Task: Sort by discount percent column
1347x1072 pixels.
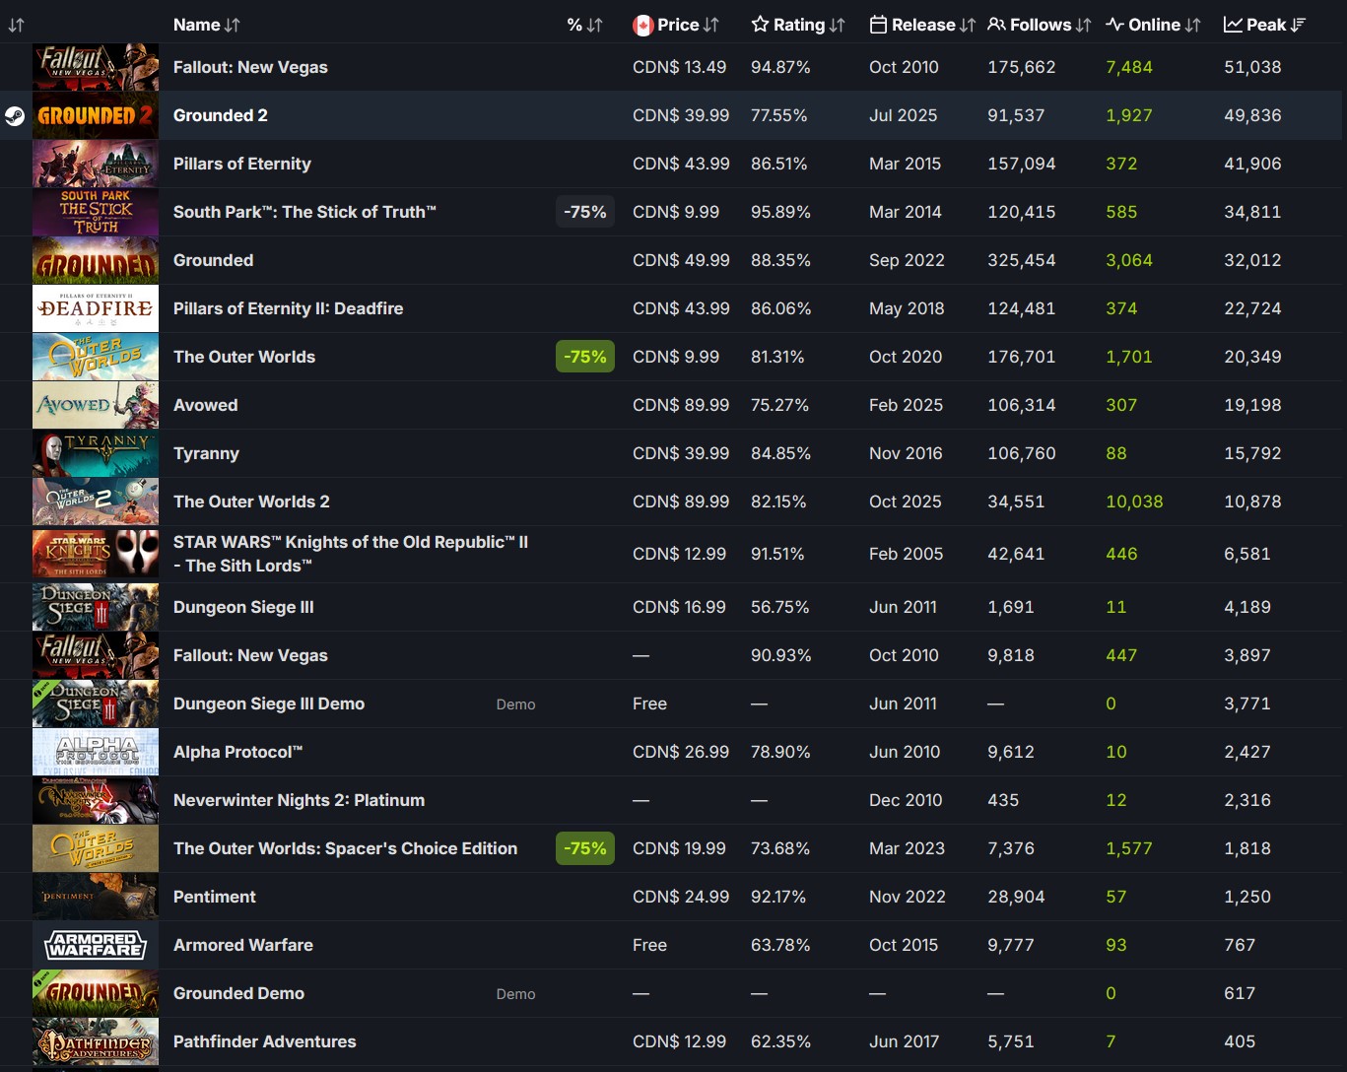Action: point(584,25)
